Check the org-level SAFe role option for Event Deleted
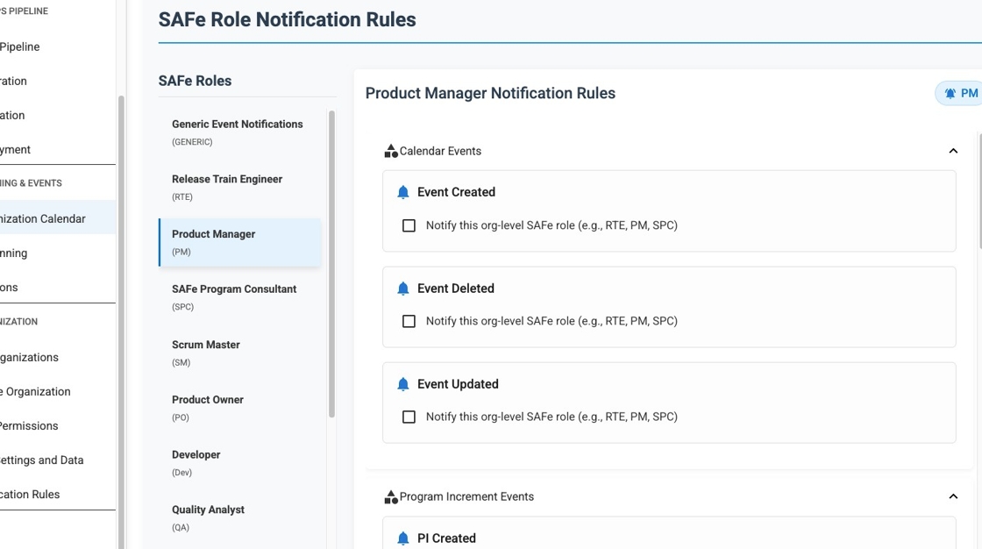Image resolution: width=982 pixels, height=549 pixels. (409, 321)
